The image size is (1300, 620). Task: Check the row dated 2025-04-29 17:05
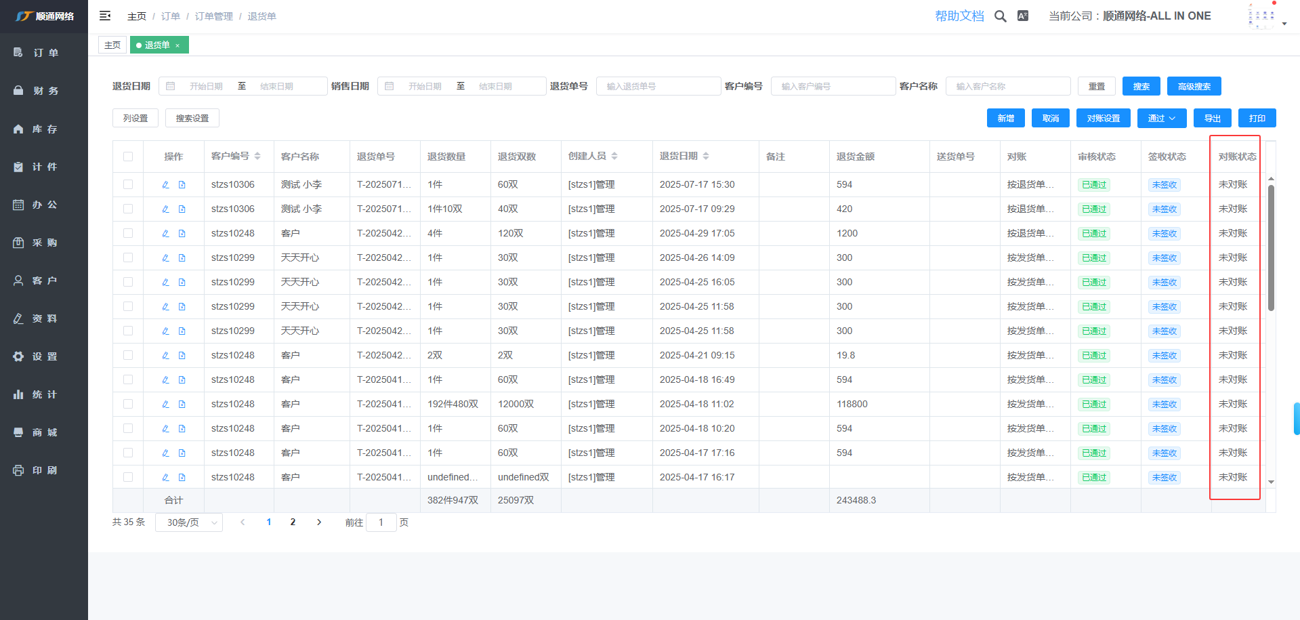coord(128,233)
